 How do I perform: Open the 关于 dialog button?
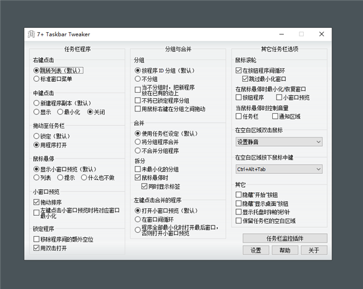coord(313,250)
